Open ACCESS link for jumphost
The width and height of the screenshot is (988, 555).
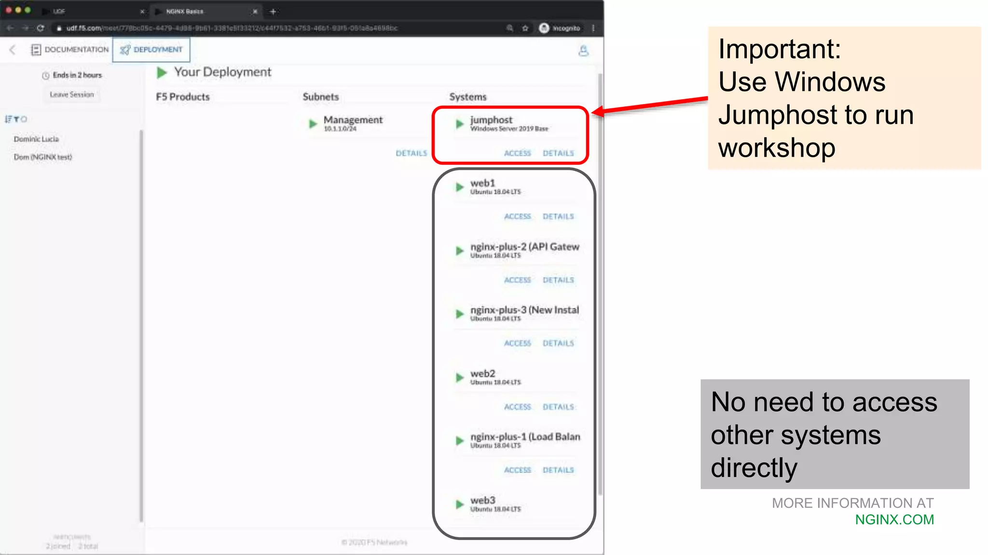click(517, 153)
